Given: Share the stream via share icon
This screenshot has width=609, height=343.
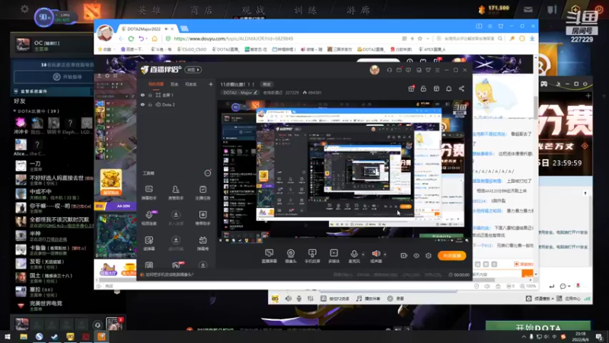Looking at the screenshot, I should pos(461,88).
